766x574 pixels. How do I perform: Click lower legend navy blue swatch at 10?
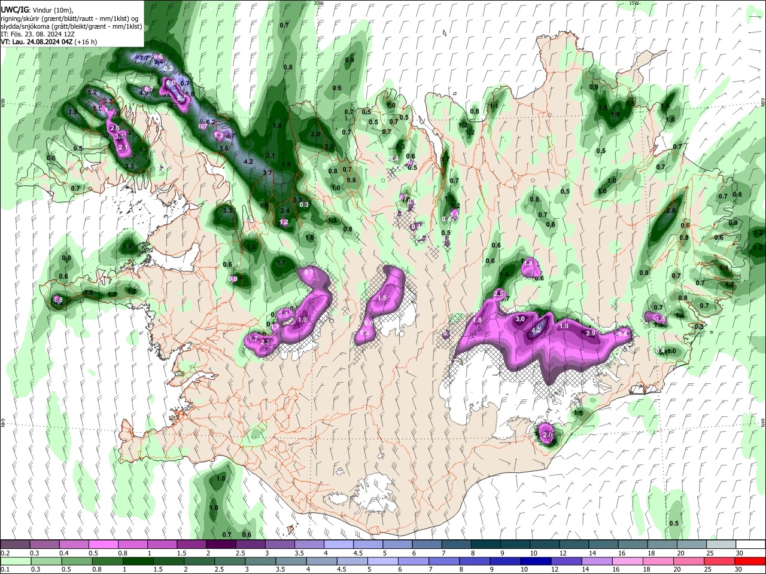[x=536, y=561]
